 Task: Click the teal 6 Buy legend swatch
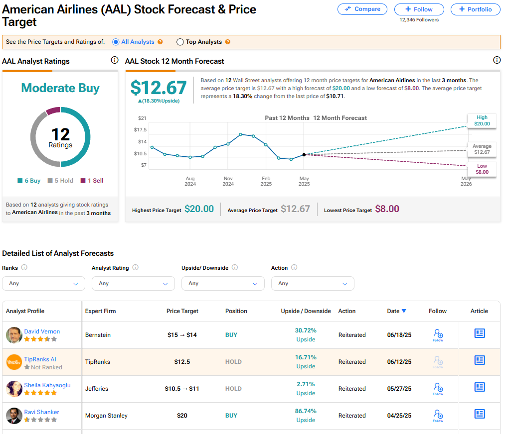click(20, 181)
